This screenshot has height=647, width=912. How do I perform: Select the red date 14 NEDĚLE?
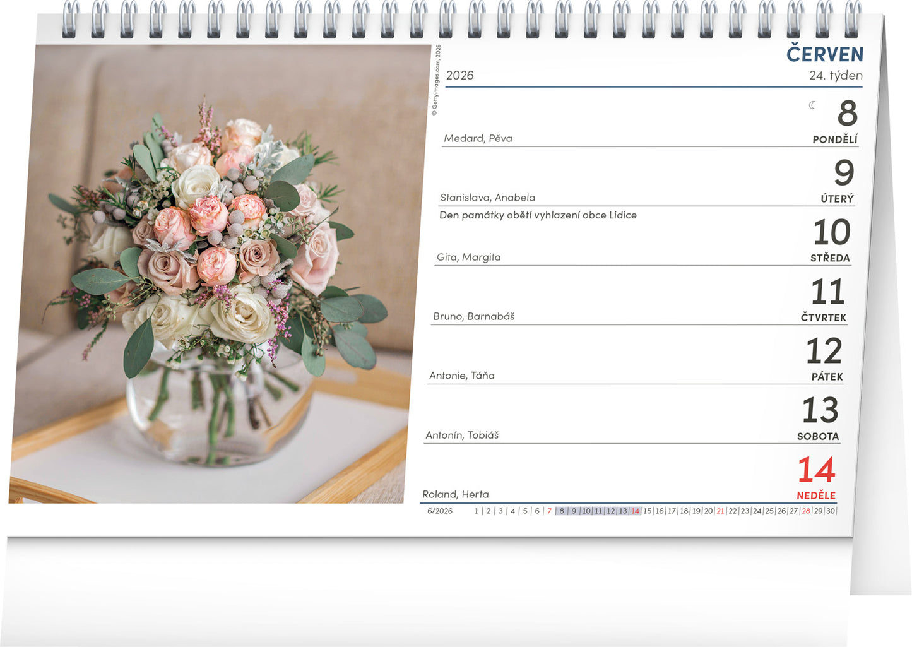click(816, 470)
